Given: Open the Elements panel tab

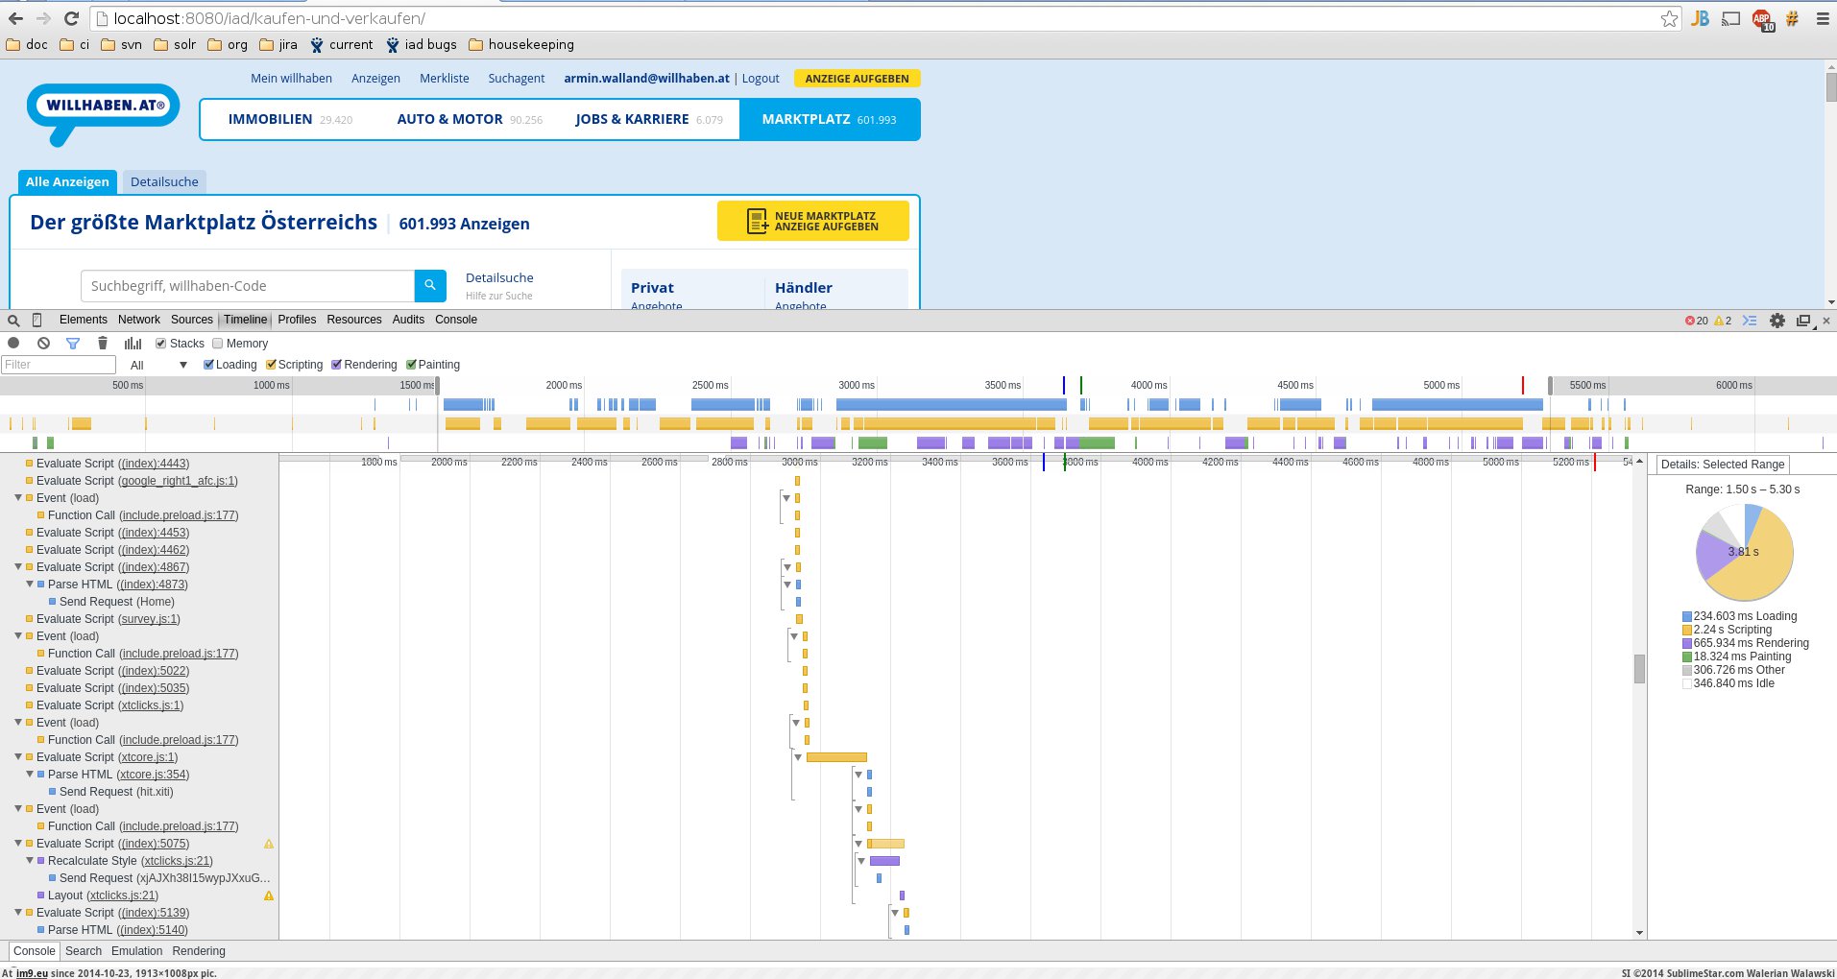Looking at the screenshot, I should [84, 320].
